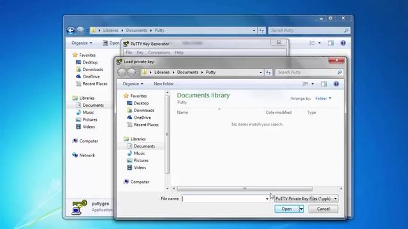Image resolution: width=408 pixels, height=229 pixels.
Task: Click Open button in Explorer toolbar
Action: point(111,43)
